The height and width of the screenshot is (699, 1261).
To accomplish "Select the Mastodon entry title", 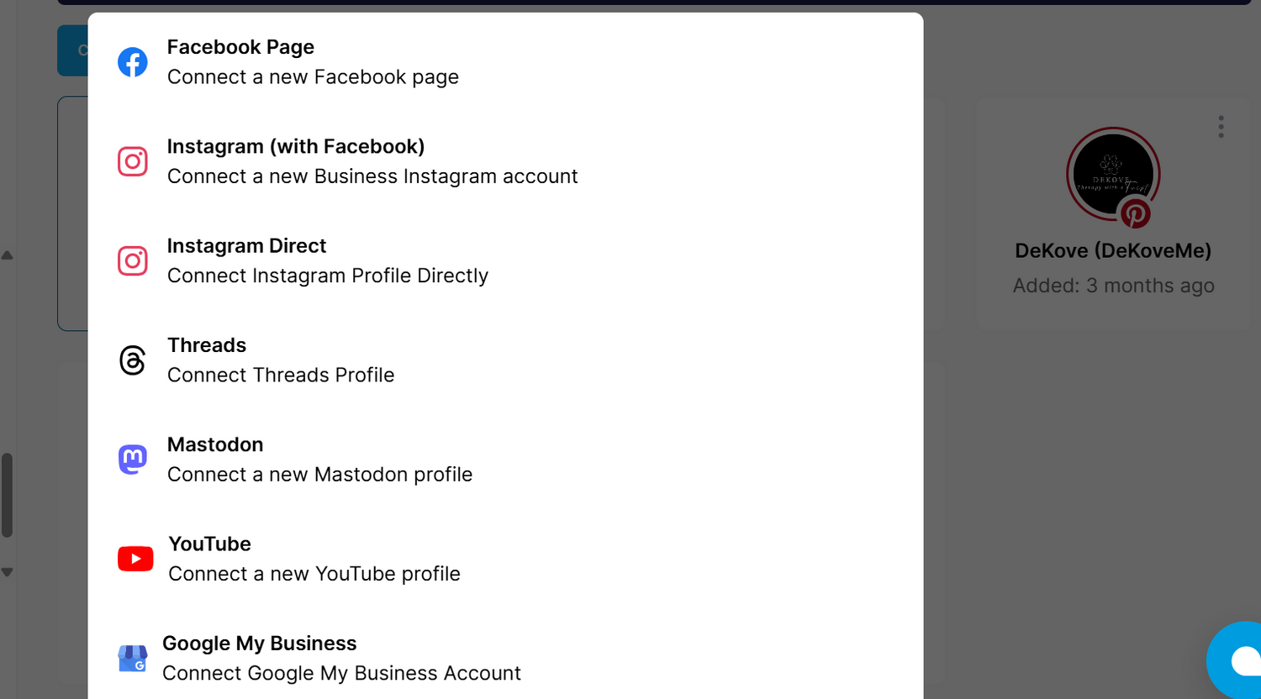I will click(x=215, y=444).
